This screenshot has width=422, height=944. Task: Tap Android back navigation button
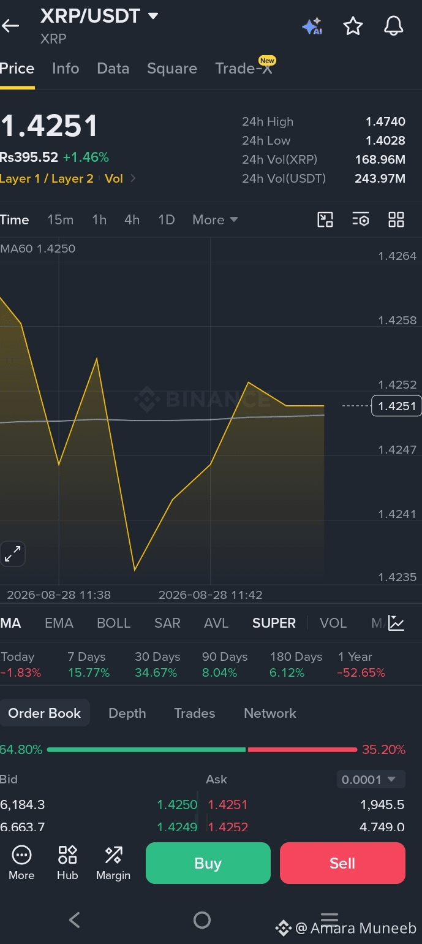click(75, 919)
